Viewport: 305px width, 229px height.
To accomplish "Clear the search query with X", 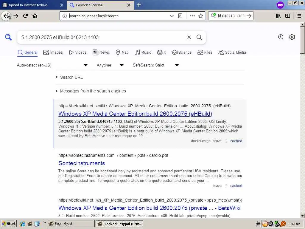I will click(x=189, y=37).
